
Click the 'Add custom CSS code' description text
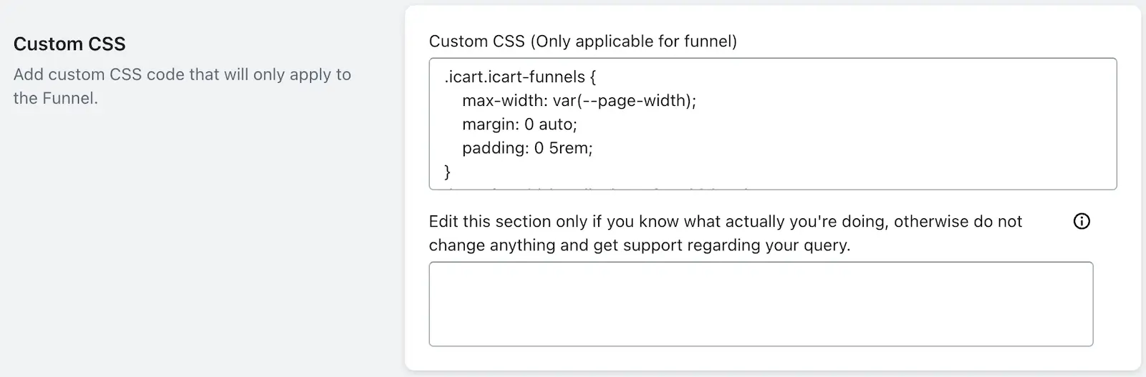point(182,86)
